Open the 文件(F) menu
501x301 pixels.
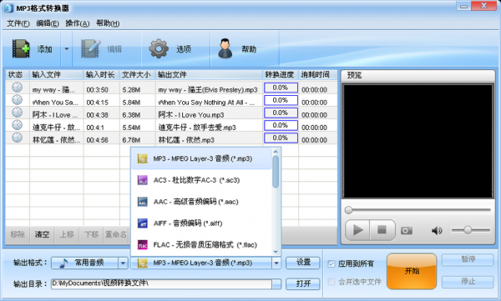pos(18,23)
